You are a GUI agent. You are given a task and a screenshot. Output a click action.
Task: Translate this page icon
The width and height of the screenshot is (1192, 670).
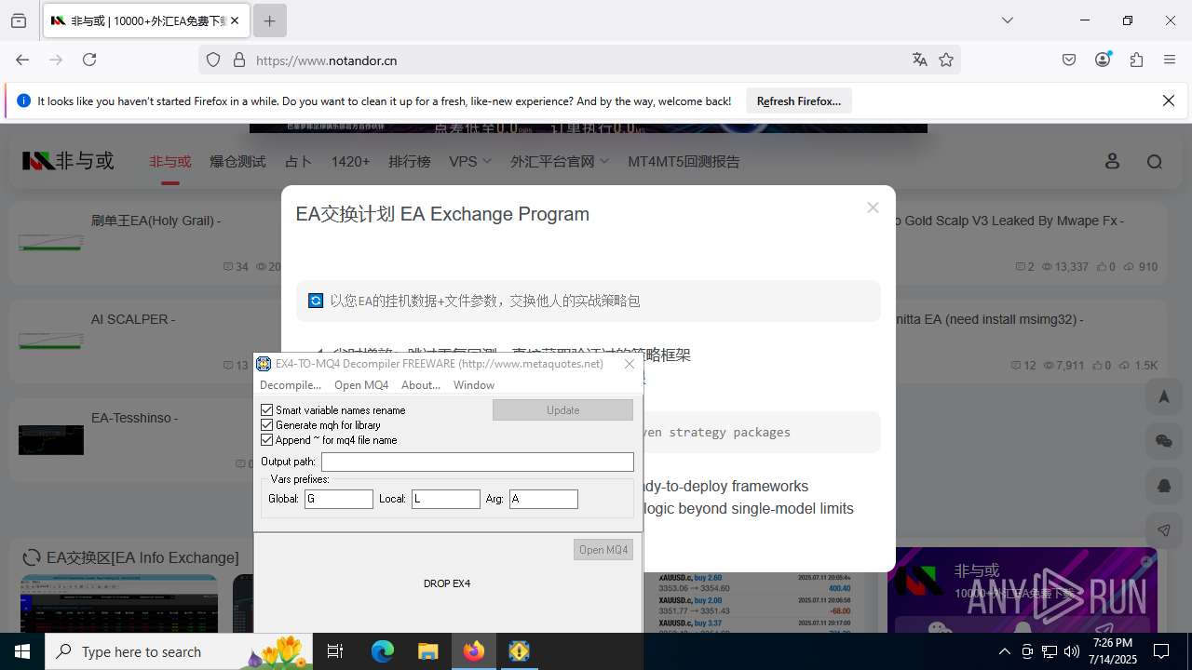[920, 60]
